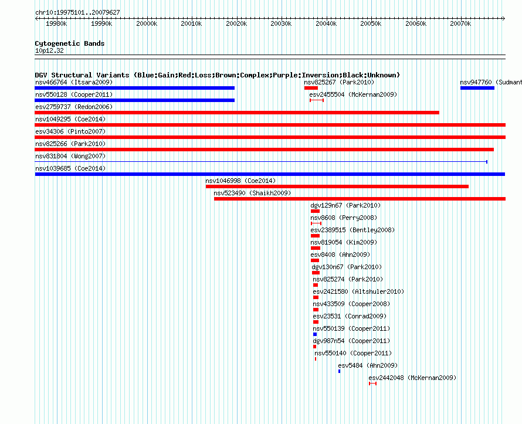Select the red bracket glyph under esv2442048
The image size is (522, 424).
pos(373,384)
